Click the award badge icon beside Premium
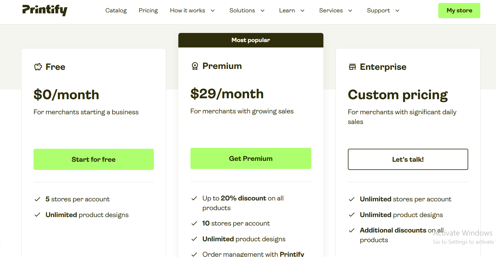Image resolution: width=496 pixels, height=257 pixels. coord(195,66)
